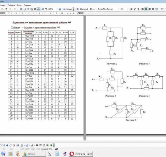This screenshot has height=157, width=166.
Task: Apply line color on Drawing toolbar
Action: pos(27,145)
